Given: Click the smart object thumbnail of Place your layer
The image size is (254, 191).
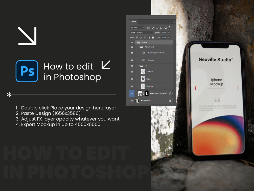Looking at the screenshot, I should (140, 93).
